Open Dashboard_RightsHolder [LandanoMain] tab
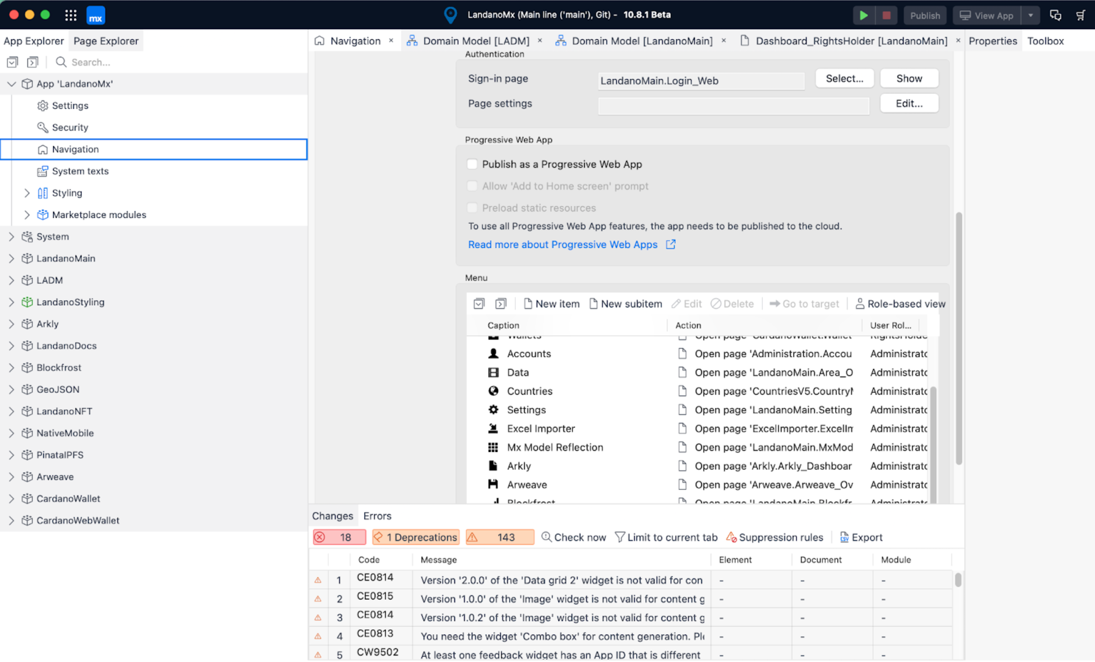 tap(851, 41)
